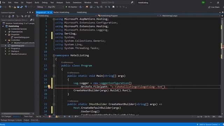Expand the Dependencies node
The width and height of the screenshot is (224, 126).
[x=6, y=32]
